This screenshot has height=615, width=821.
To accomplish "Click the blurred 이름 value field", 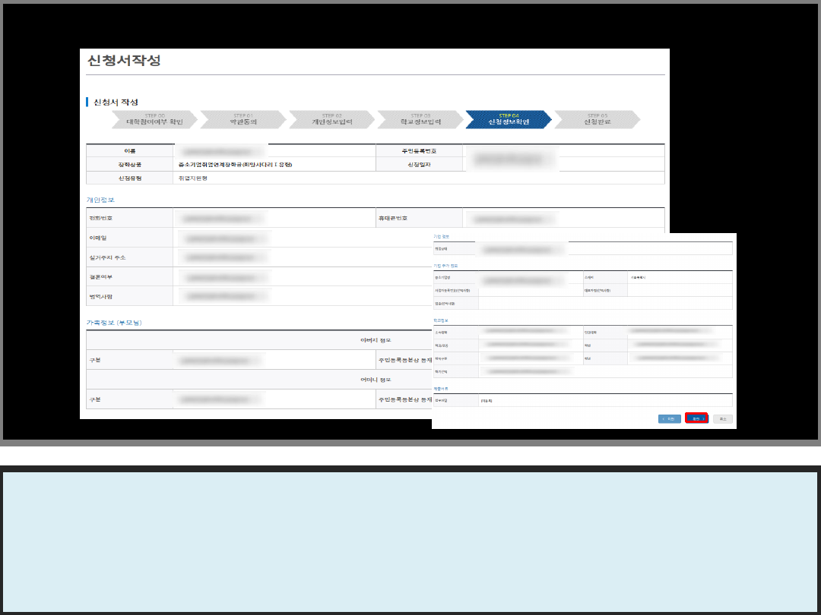I will (x=220, y=151).
